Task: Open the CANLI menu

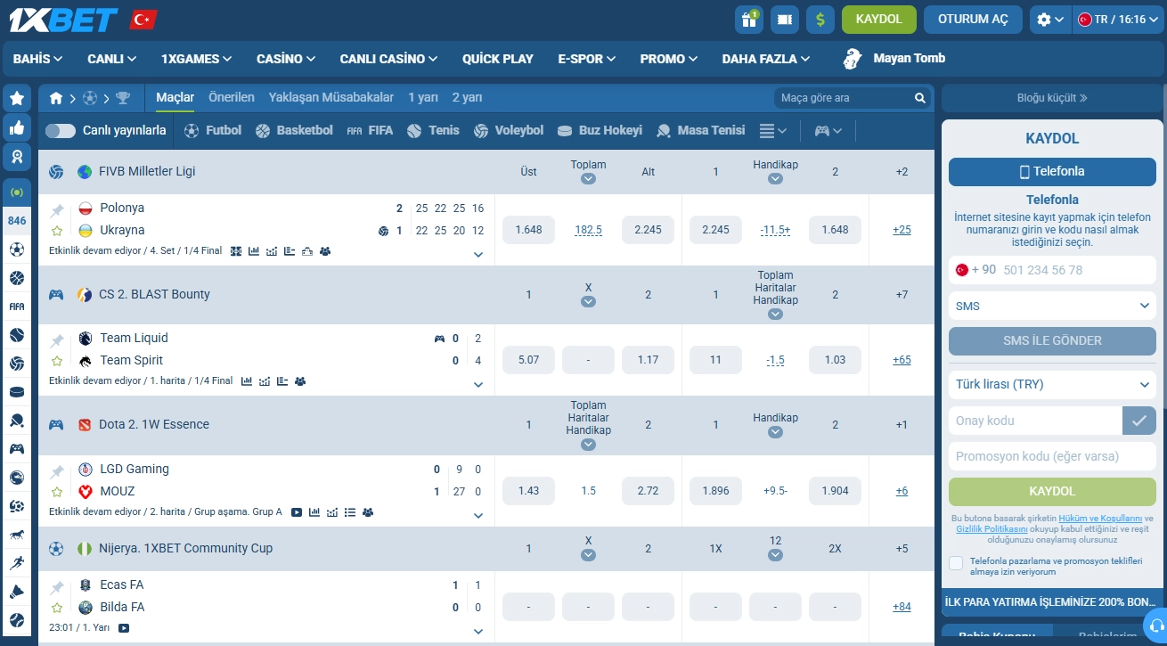Action: [111, 59]
